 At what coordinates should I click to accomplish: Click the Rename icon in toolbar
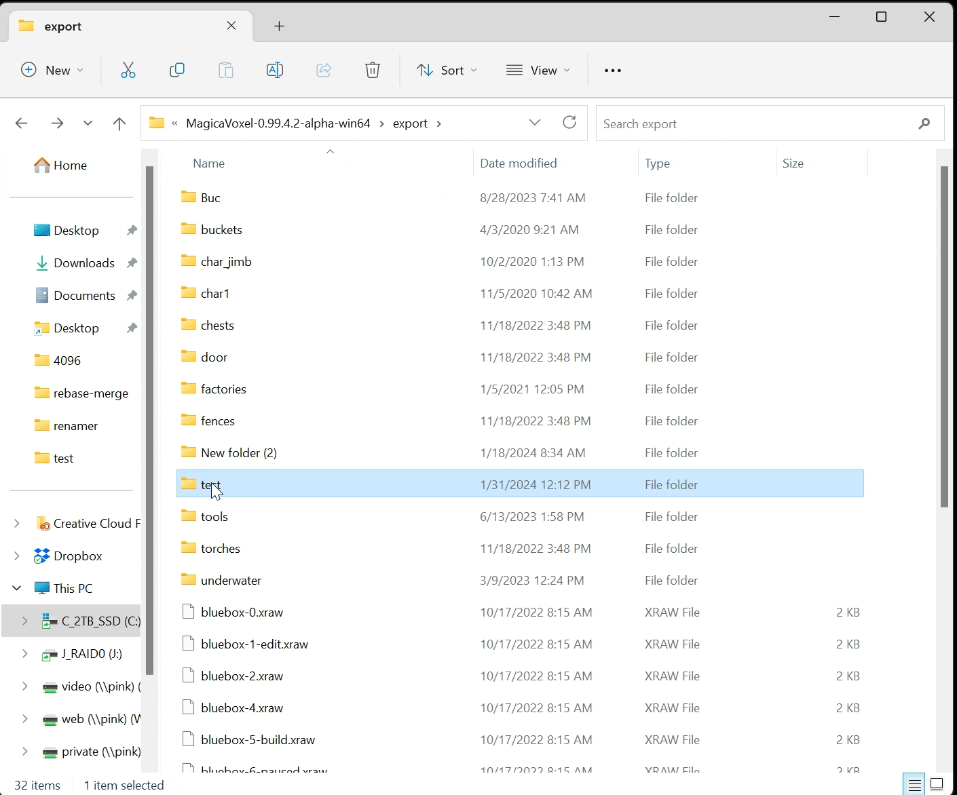pyautogui.click(x=275, y=70)
